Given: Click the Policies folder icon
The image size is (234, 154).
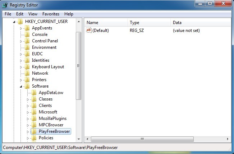Looking at the screenshot, I should click(x=34, y=138).
